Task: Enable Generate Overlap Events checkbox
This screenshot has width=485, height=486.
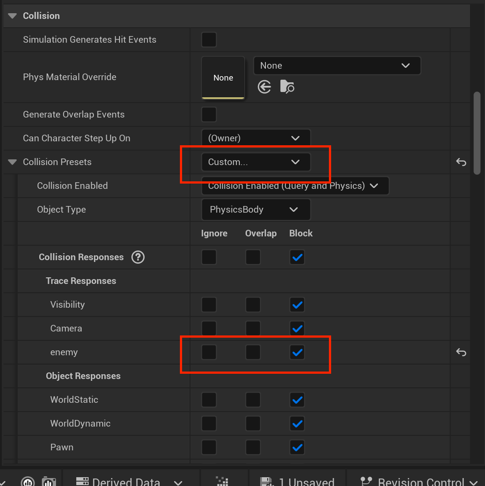Action: tap(209, 114)
